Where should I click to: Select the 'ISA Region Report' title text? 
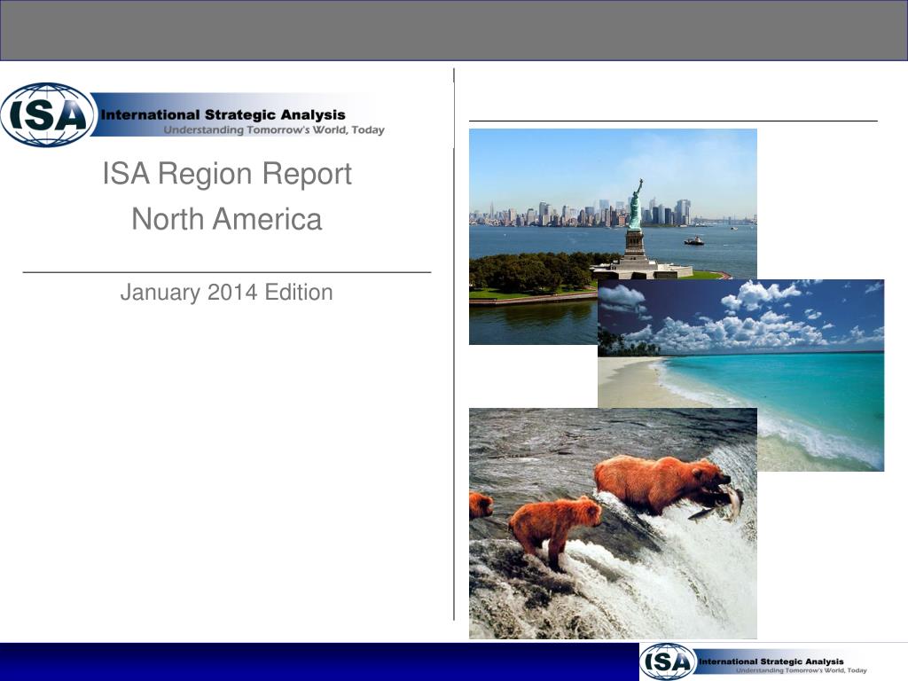coord(227,173)
